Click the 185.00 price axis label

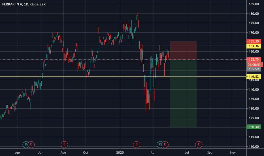(x=254, y=4)
